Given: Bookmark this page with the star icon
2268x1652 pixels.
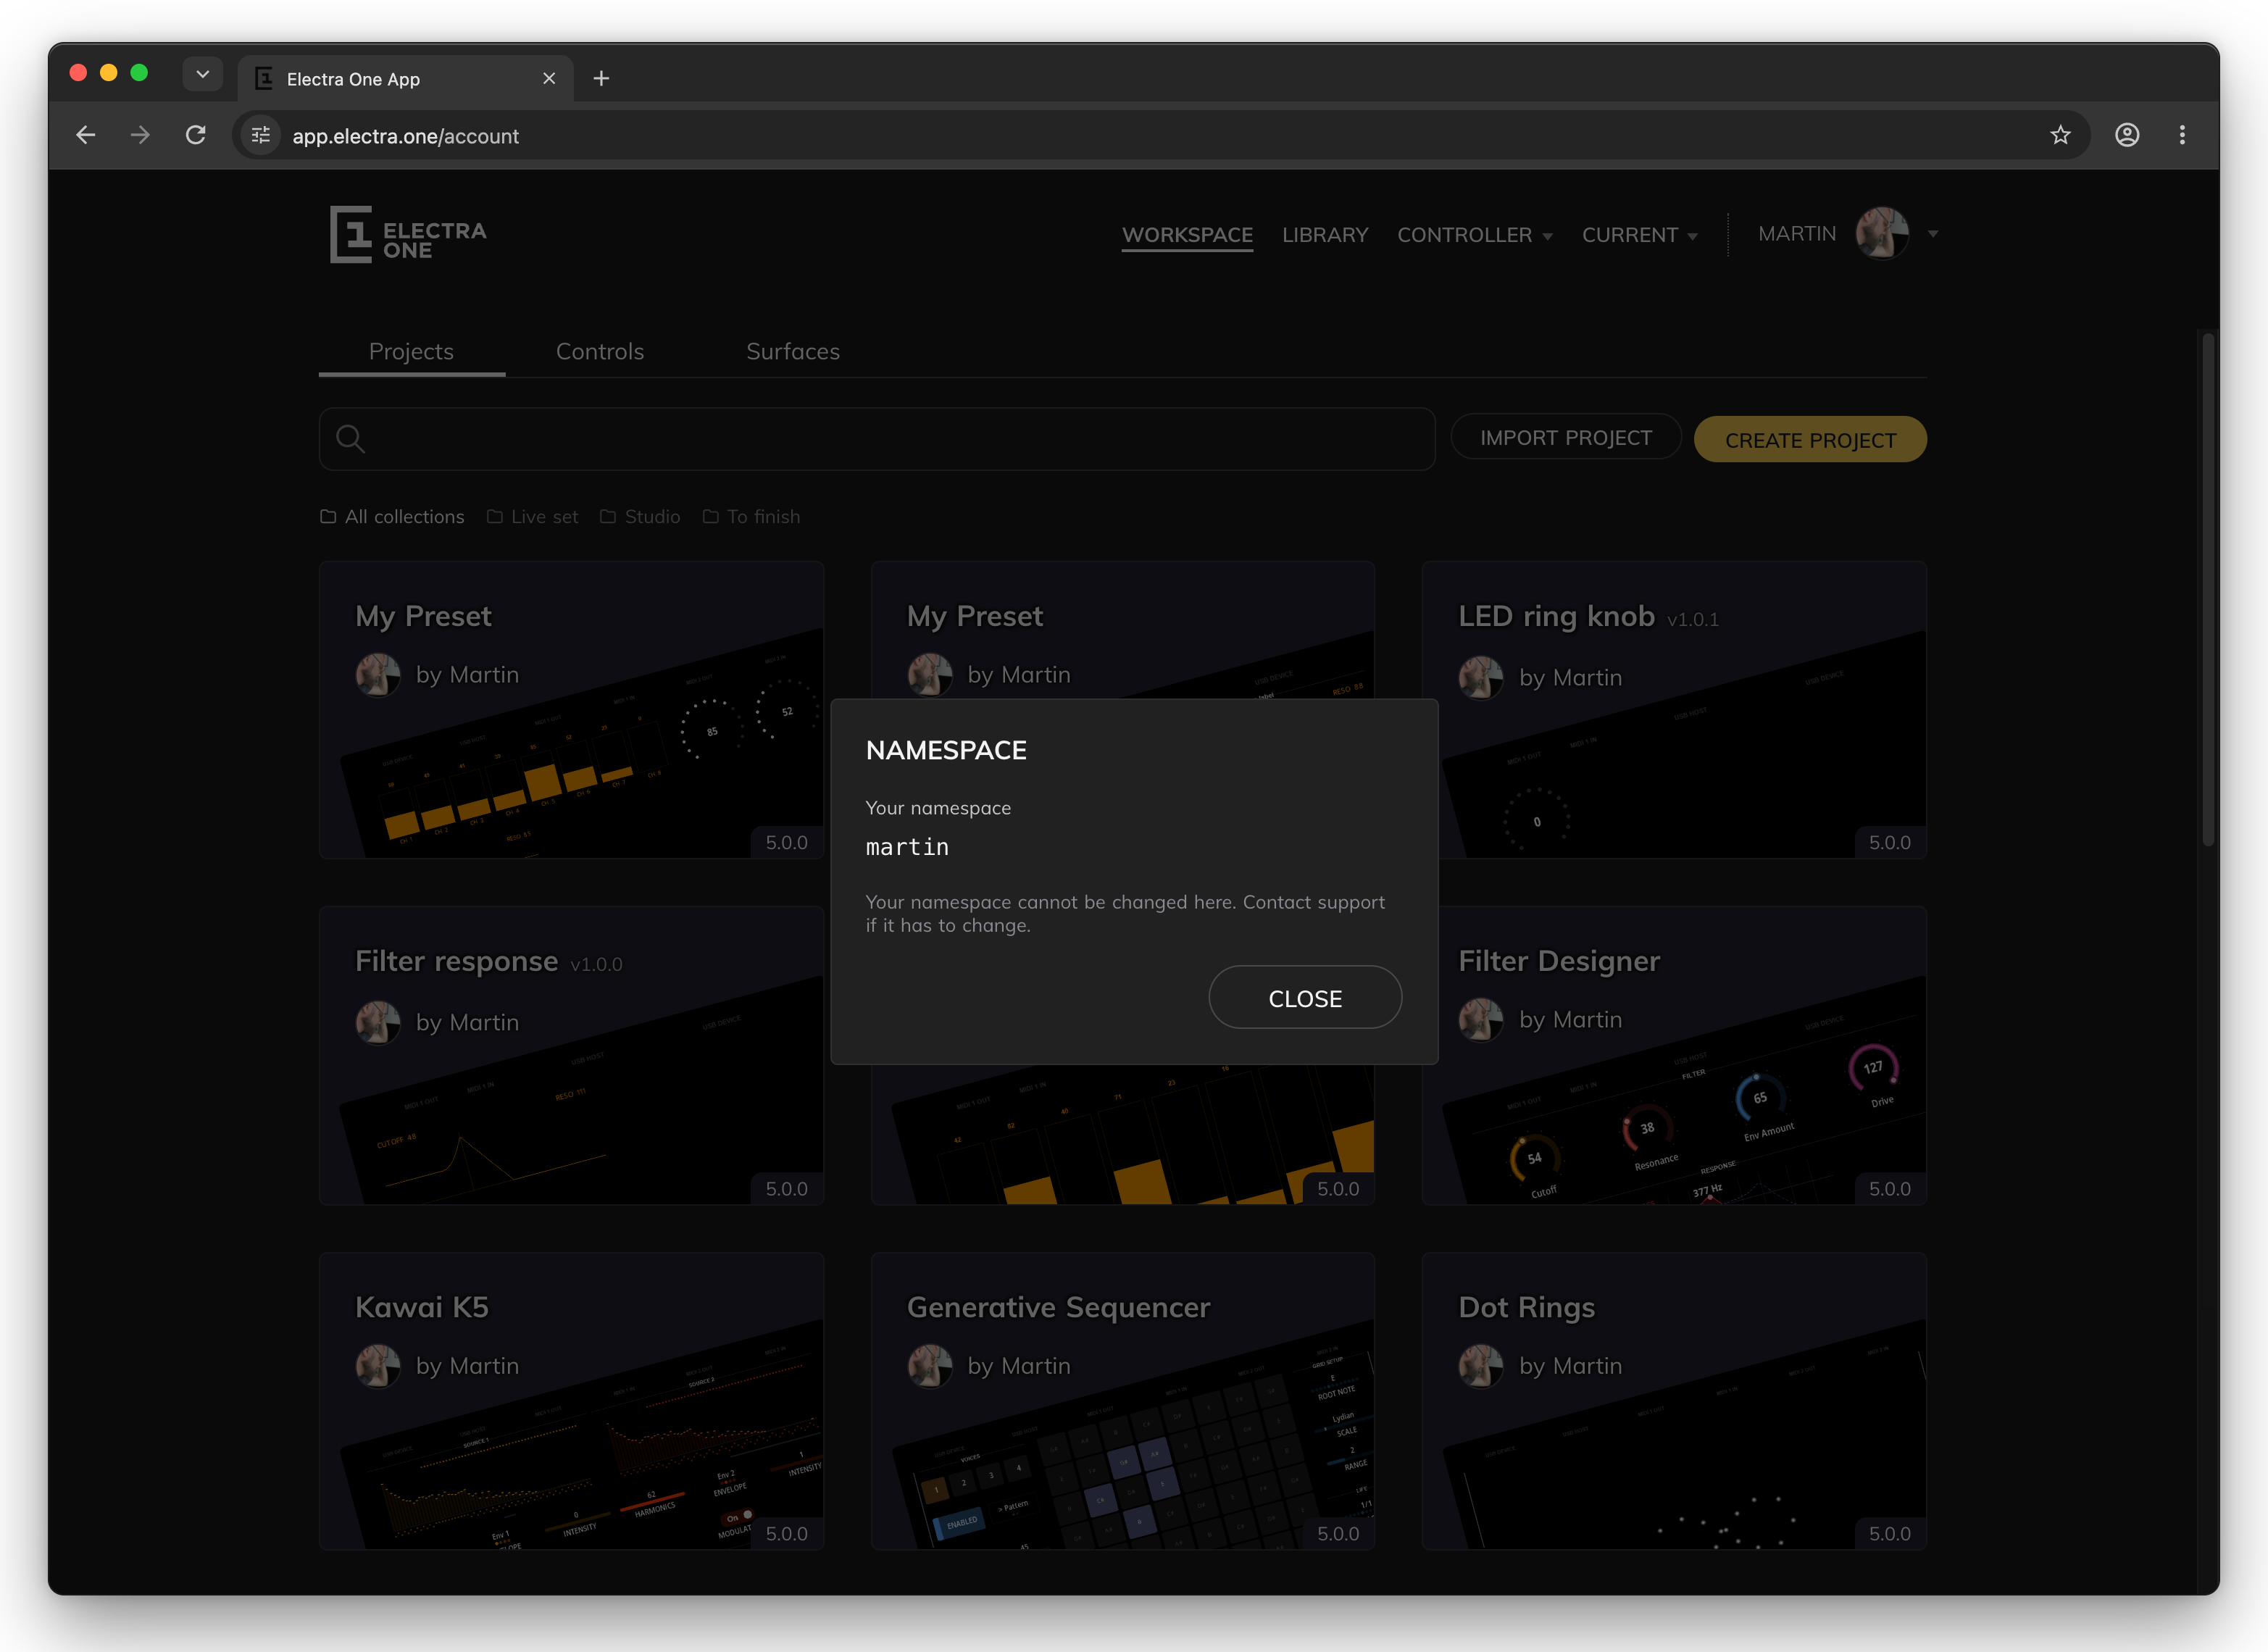Looking at the screenshot, I should click(2060, 135).
